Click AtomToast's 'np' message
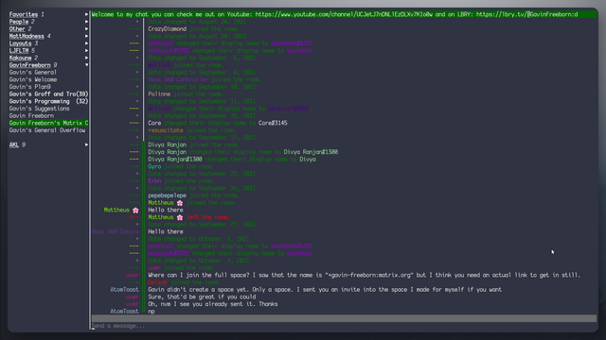606x340 pixels. (x=151, y=312)
